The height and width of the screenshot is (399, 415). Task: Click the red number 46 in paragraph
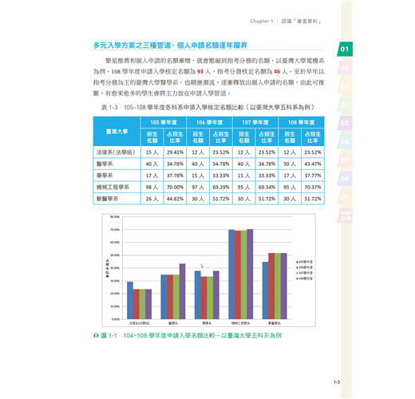point(277,72)
